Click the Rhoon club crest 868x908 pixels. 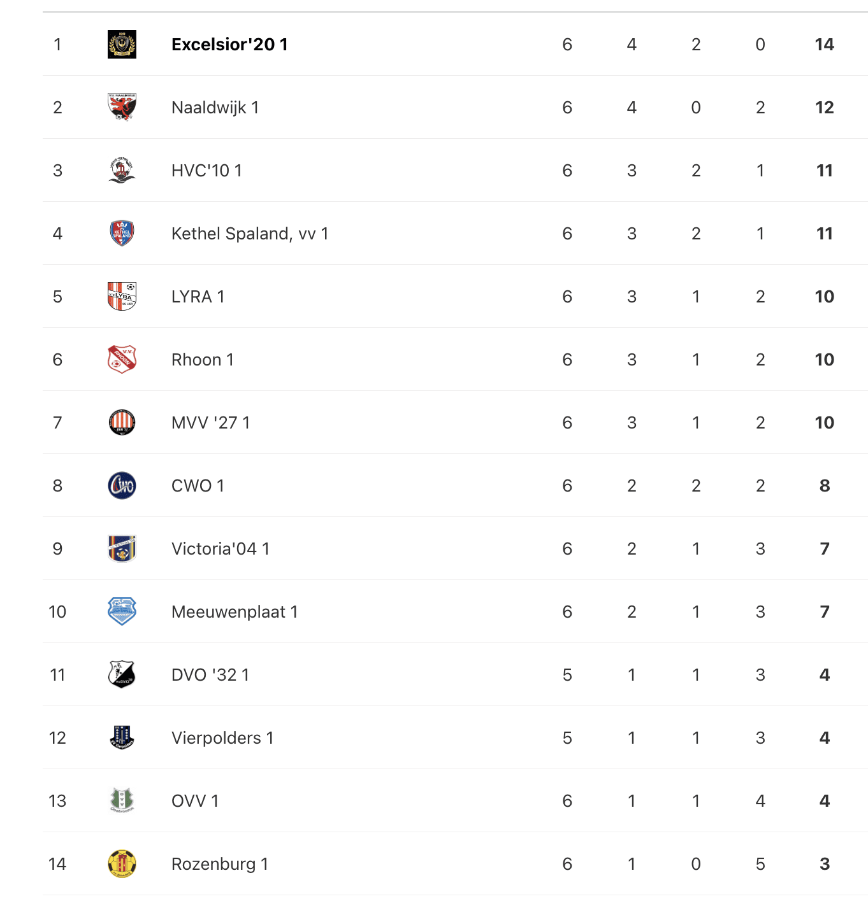tap(122, 359)
